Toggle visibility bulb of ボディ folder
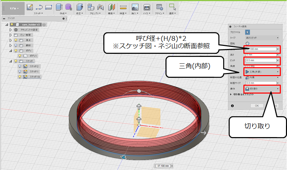 [16, 51]
